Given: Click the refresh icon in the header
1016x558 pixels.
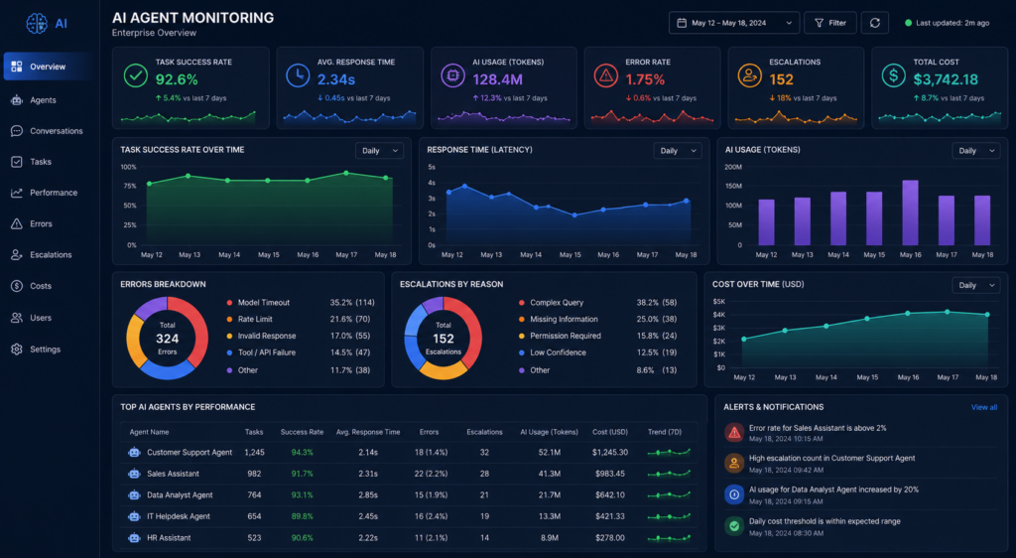Looking at the screenshot, I should (x=874, y=23).
